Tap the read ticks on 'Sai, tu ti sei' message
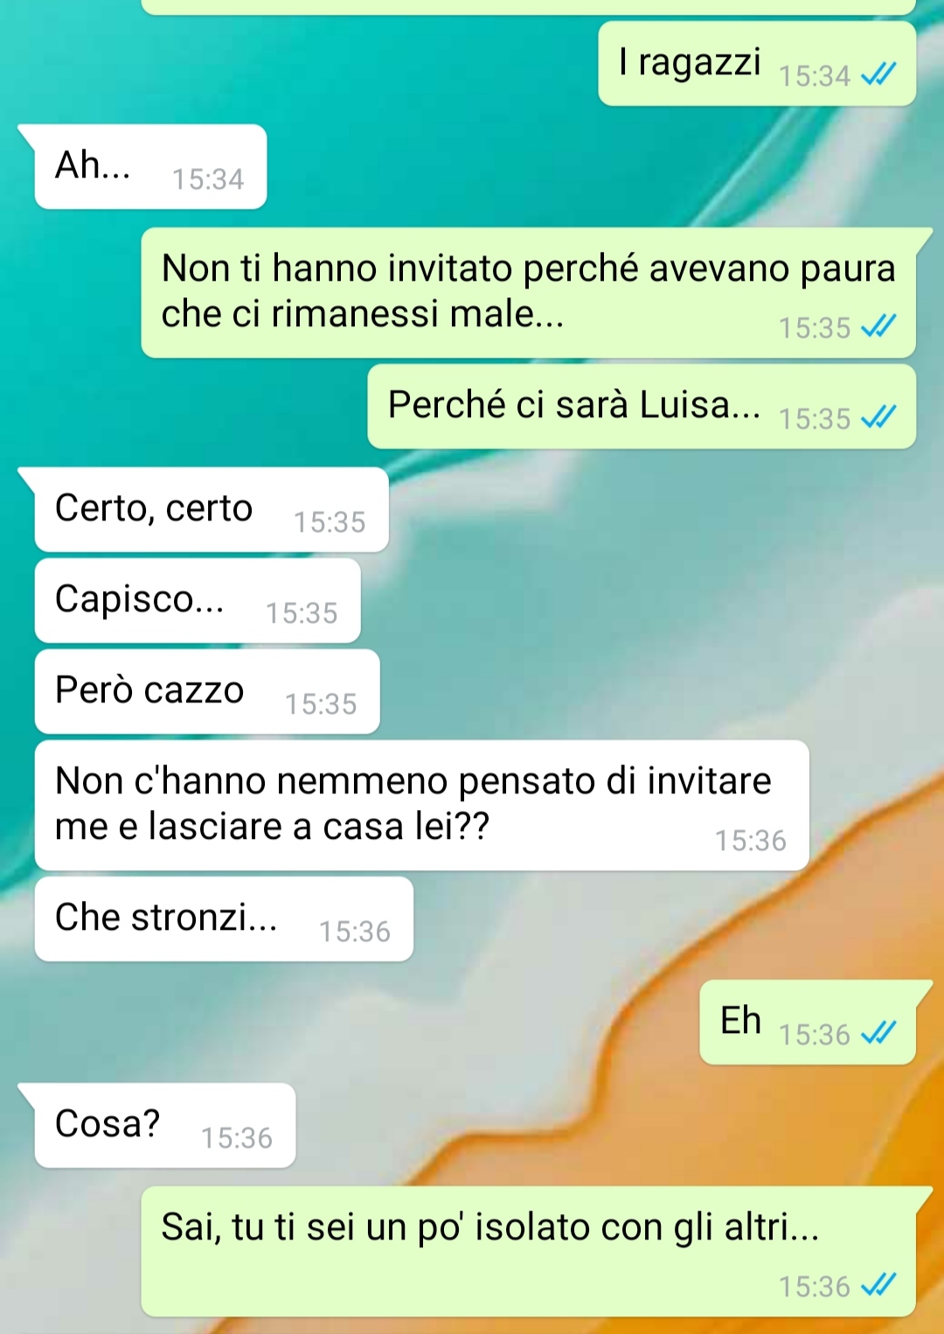This screenshot has height=1334, width=944. tap(878, 1286)
